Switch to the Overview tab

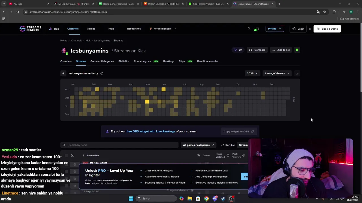point(66,61)
